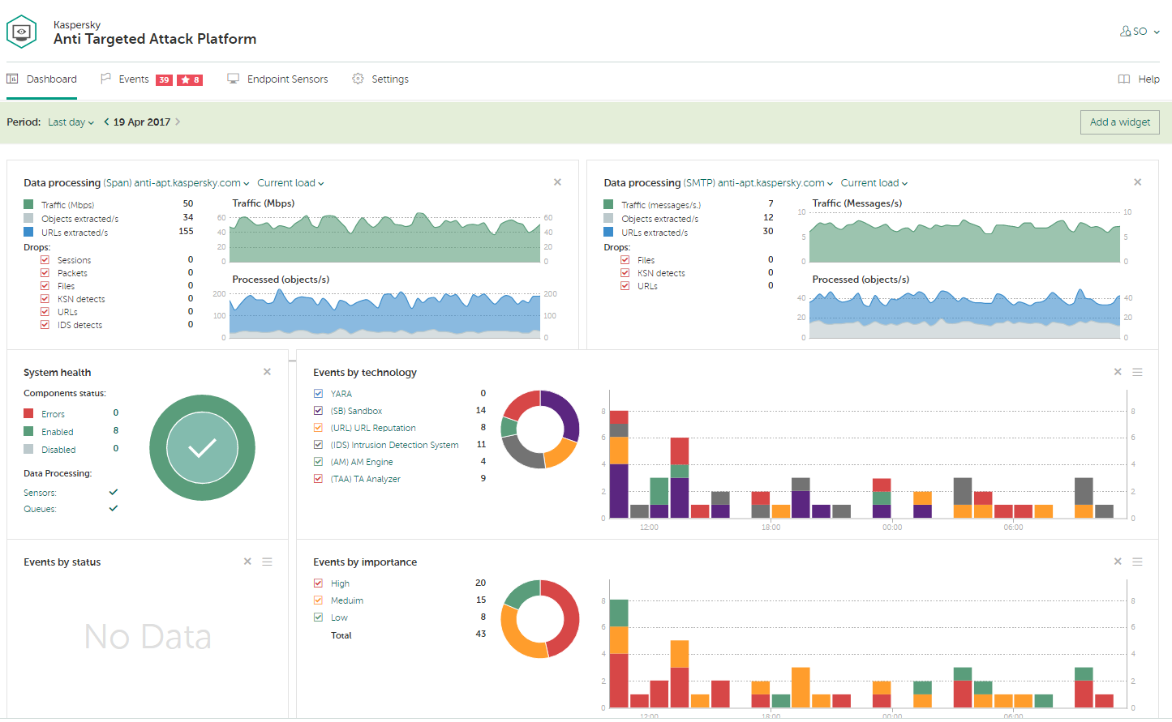Click the Queues link in System health
The width and height of the screenshot is (1172, 722).
click(40, 509)
